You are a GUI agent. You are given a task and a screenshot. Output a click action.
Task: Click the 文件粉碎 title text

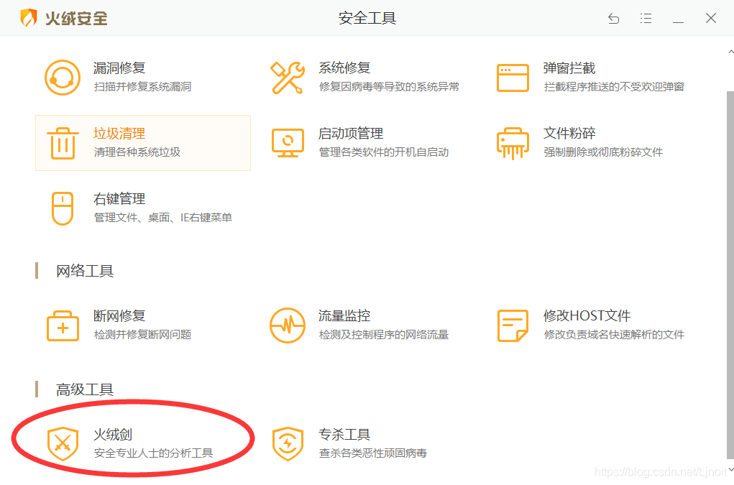(x=569, y=134)
